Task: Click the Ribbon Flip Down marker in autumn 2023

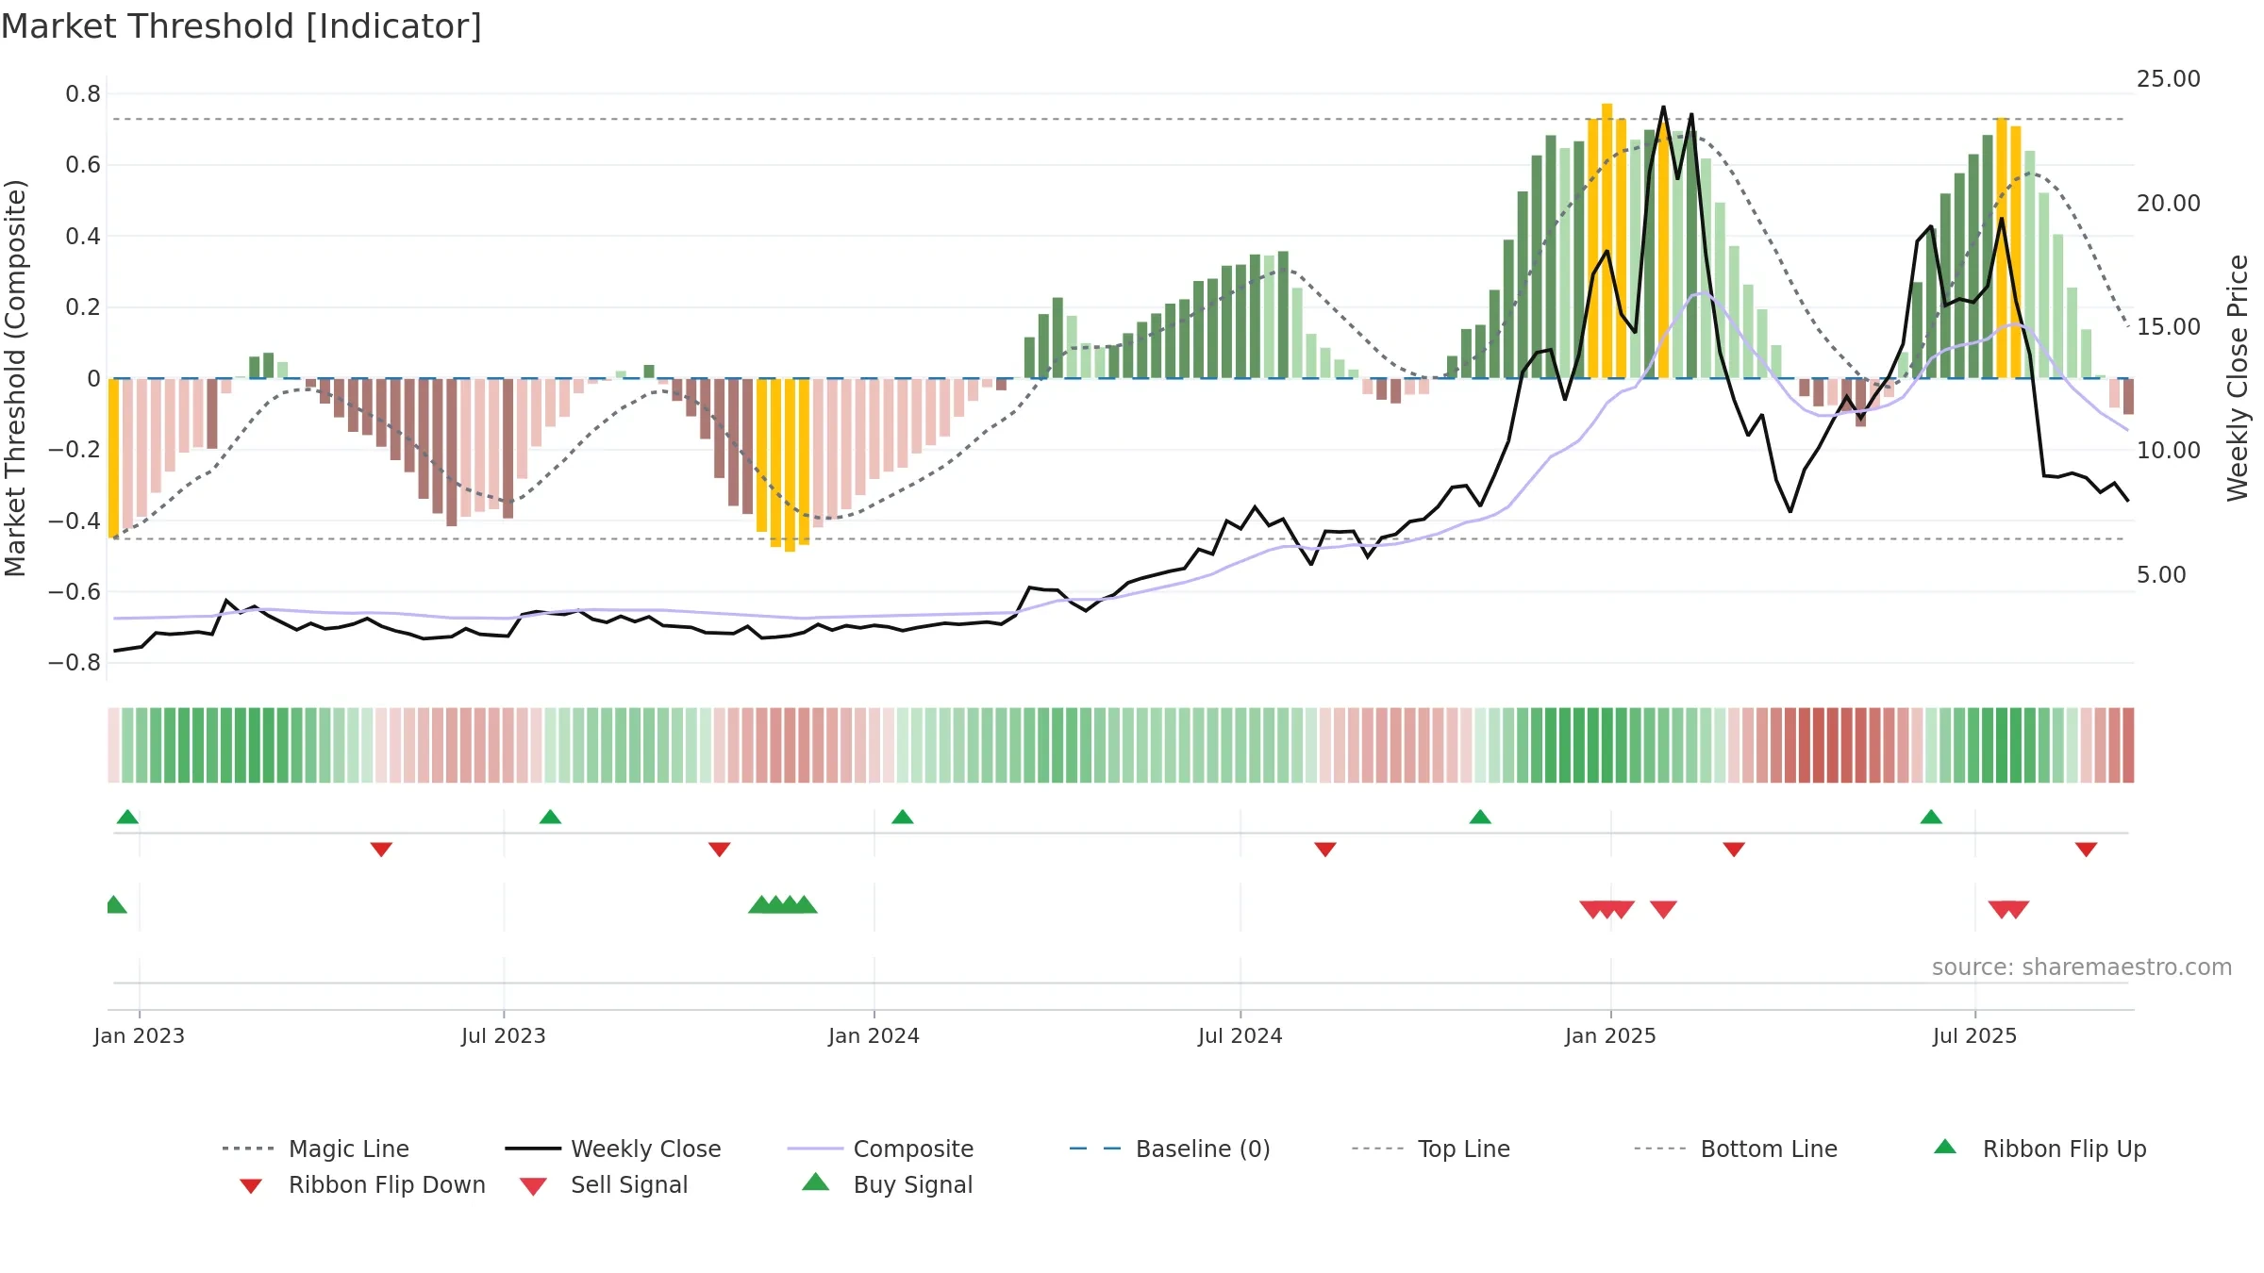Action: (x=720, y=850)
